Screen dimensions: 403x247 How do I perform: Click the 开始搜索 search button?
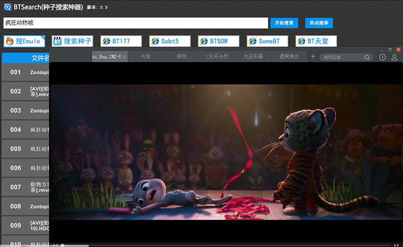pos(284,23)
